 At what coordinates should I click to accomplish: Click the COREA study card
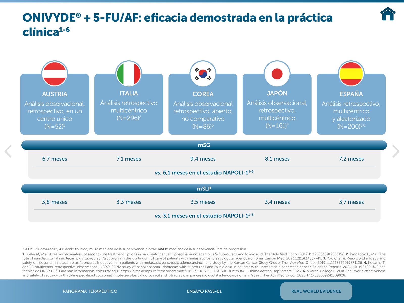(203, 104)
